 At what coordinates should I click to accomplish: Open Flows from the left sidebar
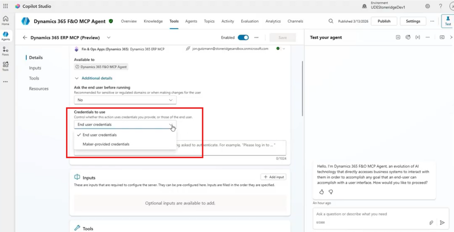5,51
